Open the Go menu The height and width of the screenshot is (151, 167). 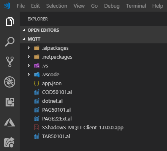click(94, 6)
